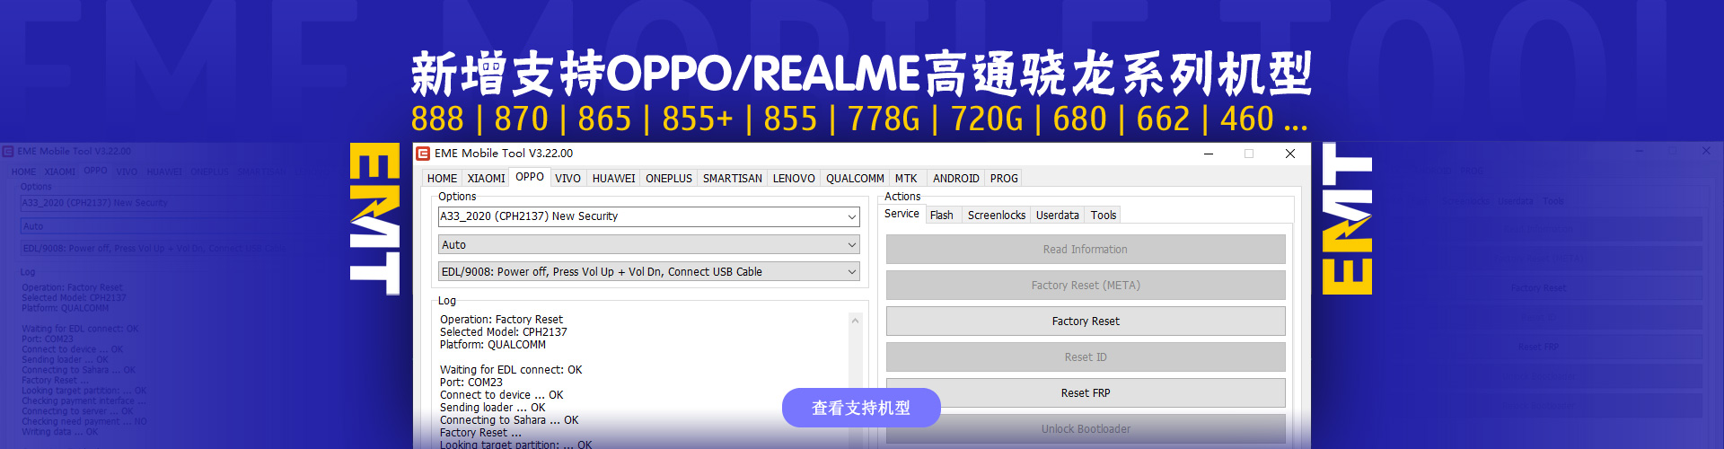Click the log scrollbar up arrow
This screenshot has width=1724, height=449.
[x=855, y=321]
